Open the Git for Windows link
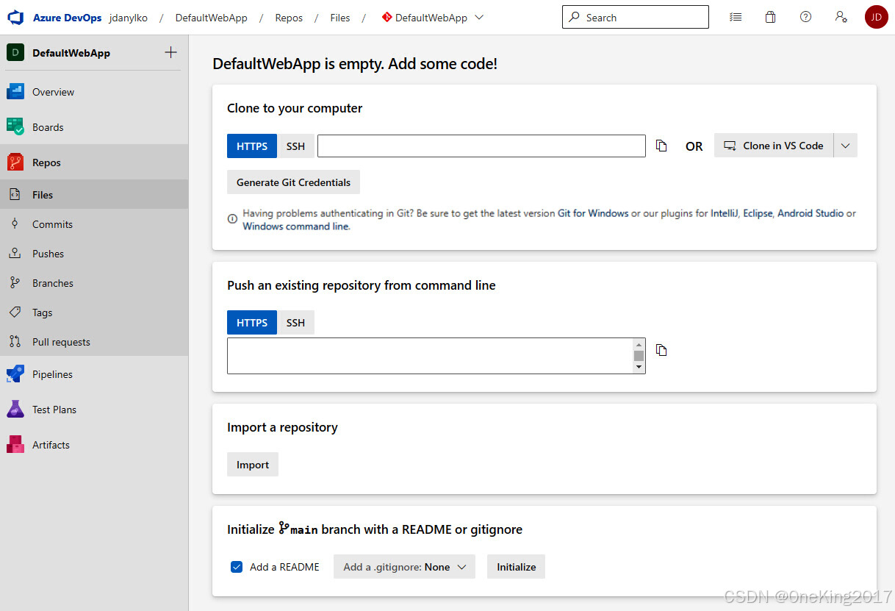 (x=593, y=213)
